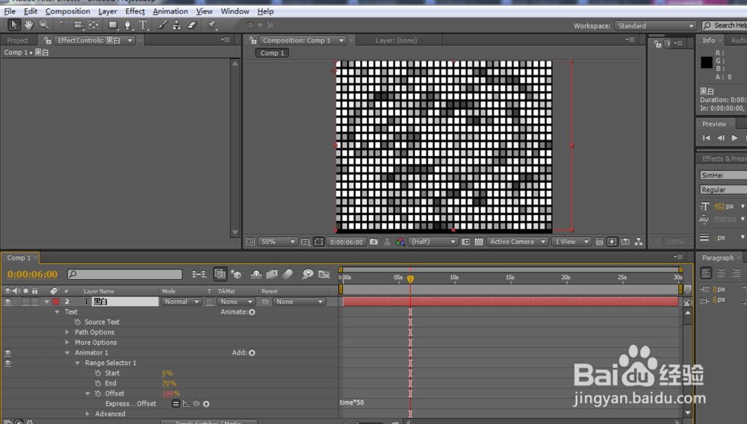This screenshot has width=747, height=424.
Task: Expand the Advanced group
Action: [x=87, y=414]
